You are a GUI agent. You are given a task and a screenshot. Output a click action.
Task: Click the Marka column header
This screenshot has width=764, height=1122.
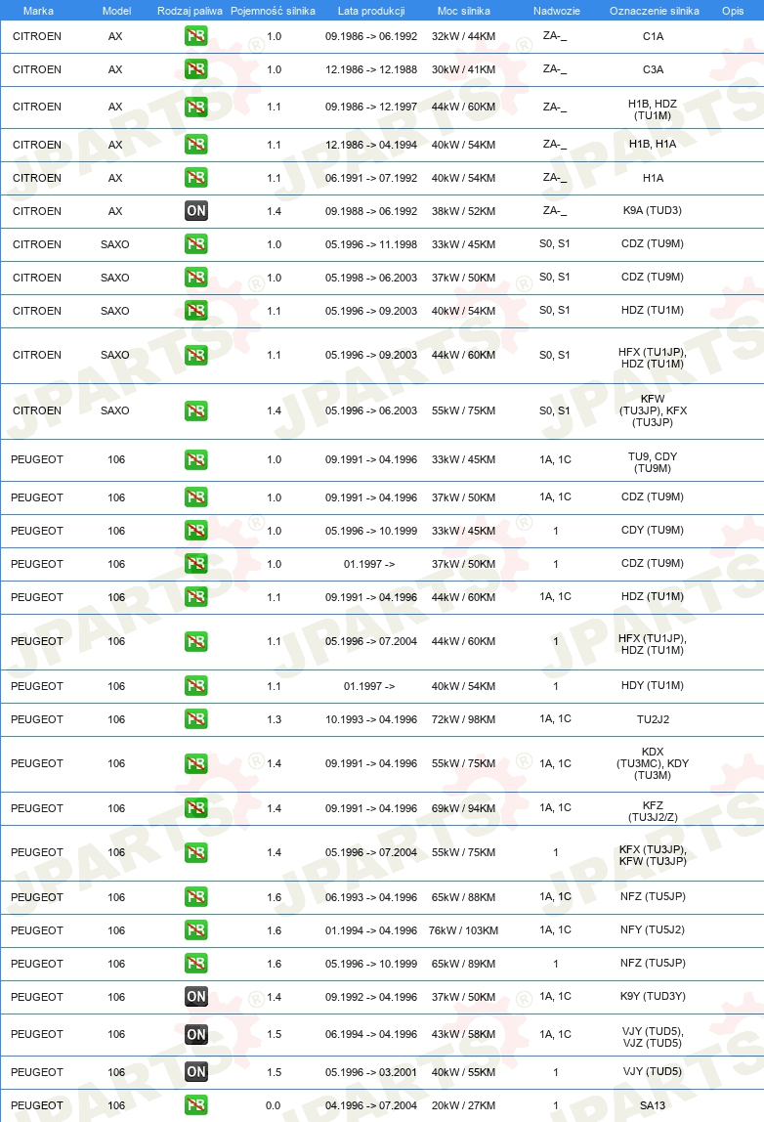[x=38, y=11]
